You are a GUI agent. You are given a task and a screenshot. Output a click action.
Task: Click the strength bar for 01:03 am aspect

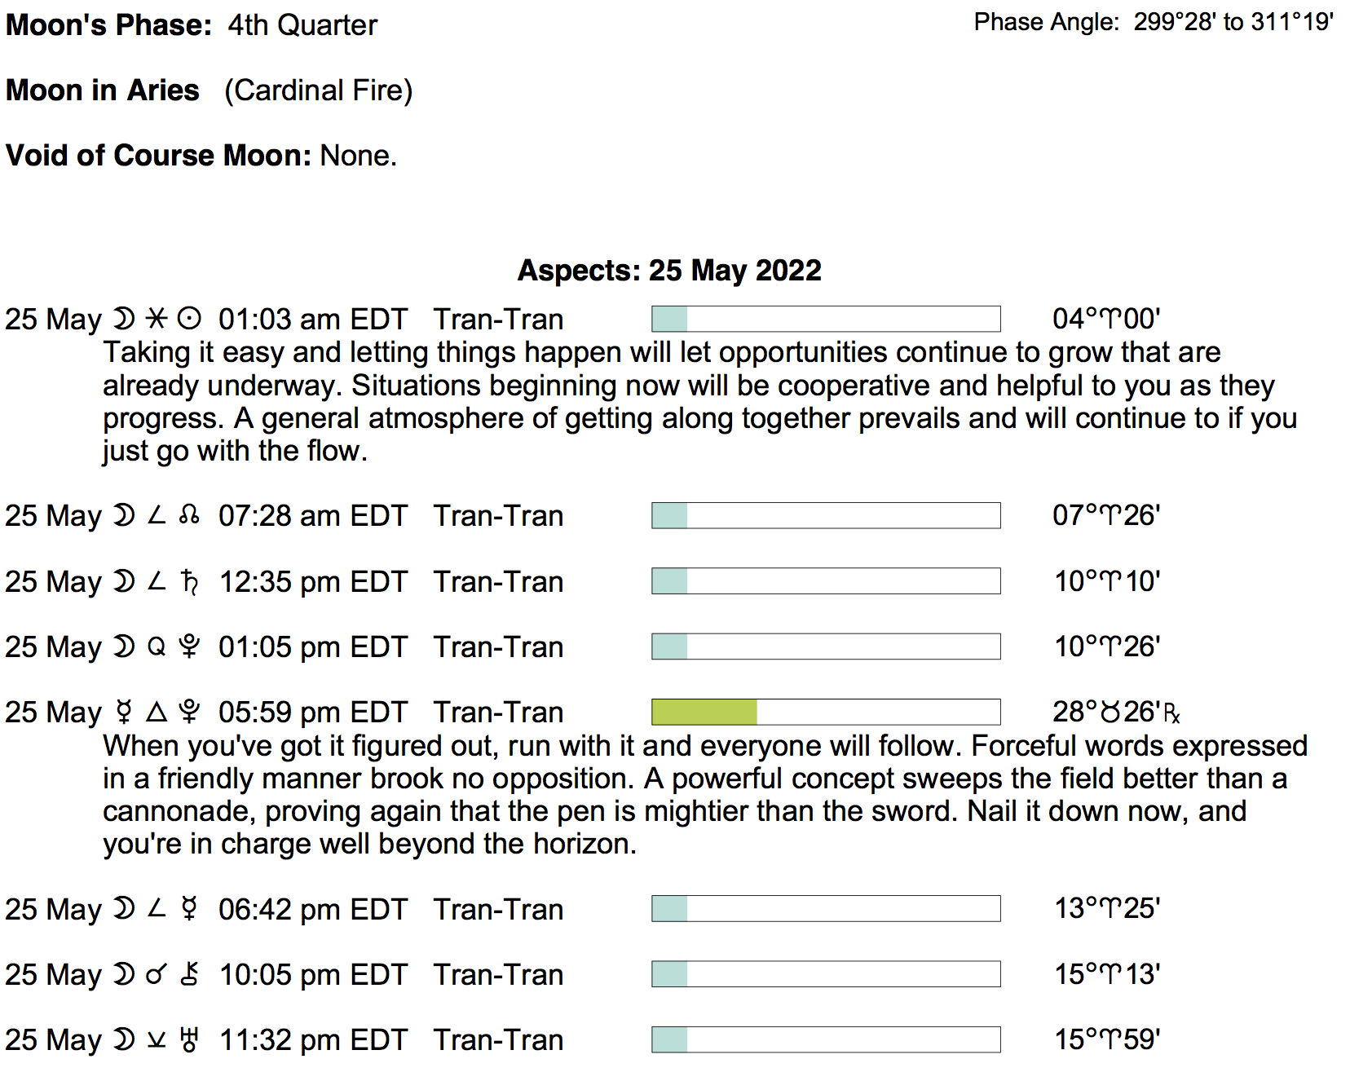coord(826,319)
